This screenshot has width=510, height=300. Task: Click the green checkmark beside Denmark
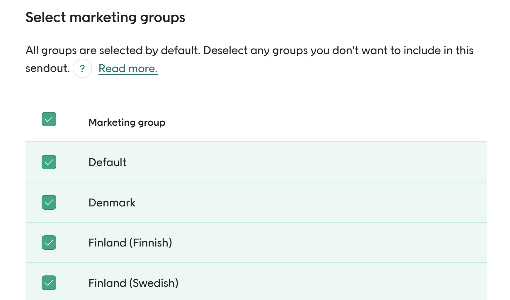tap(49, 202)
